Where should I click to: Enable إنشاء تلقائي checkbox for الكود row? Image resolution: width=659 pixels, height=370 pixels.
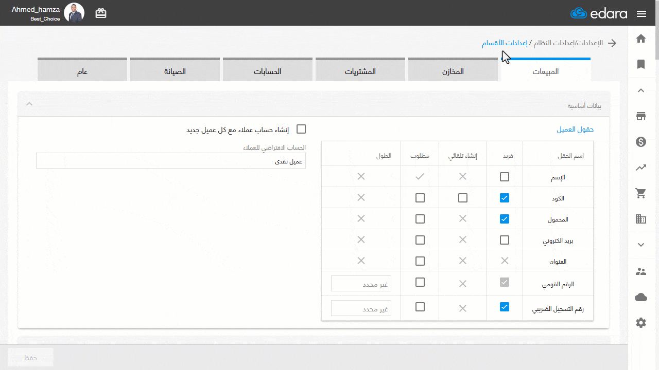click(x=463, y=198)
